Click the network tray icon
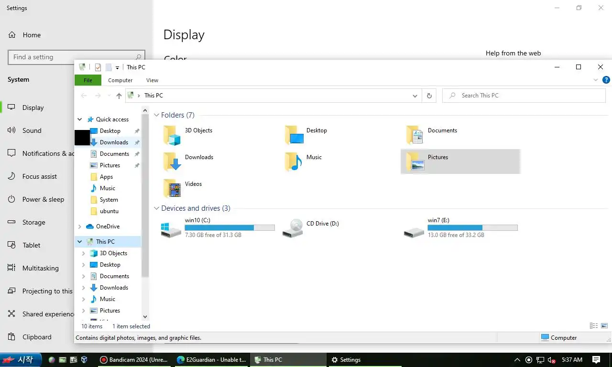 click(540, 360)
